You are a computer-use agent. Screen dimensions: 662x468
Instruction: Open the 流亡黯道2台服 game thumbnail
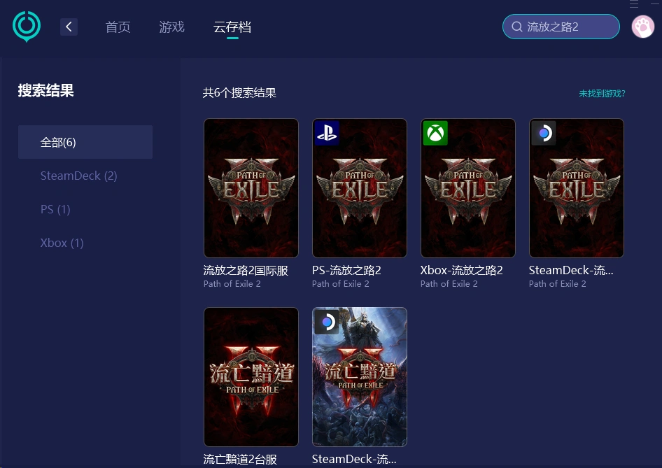[x=251, y=377]
